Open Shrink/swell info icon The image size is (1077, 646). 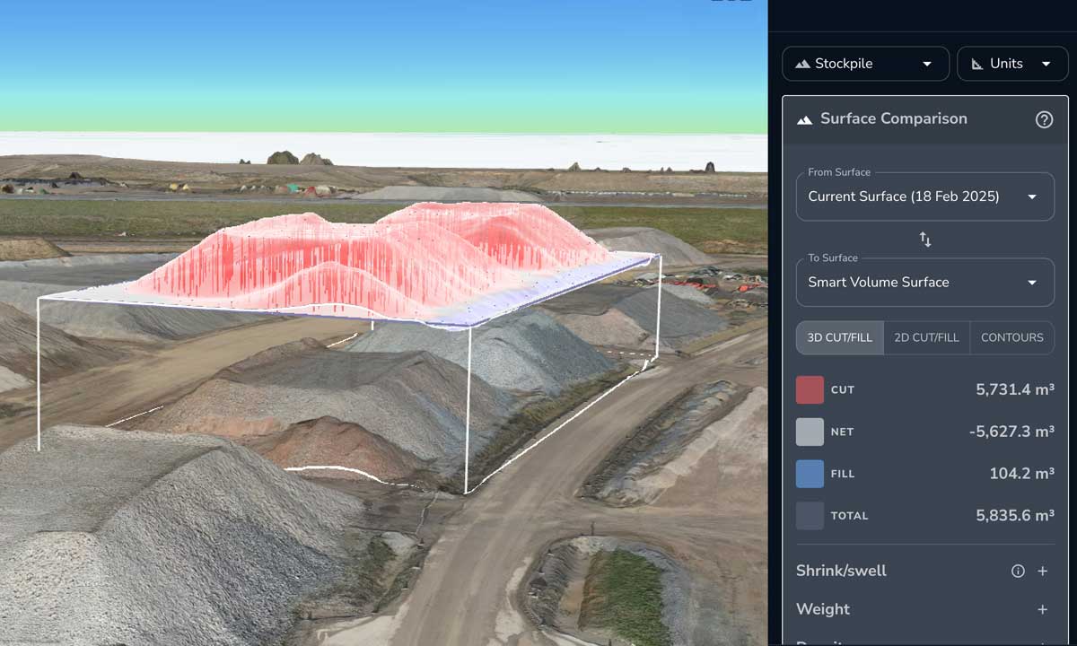point(1018,571)
